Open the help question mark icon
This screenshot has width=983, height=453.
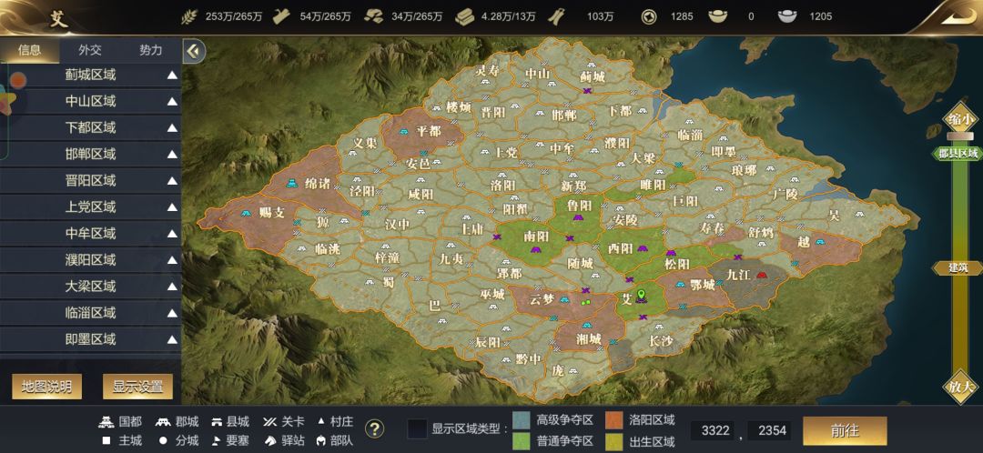click(374, 428)
